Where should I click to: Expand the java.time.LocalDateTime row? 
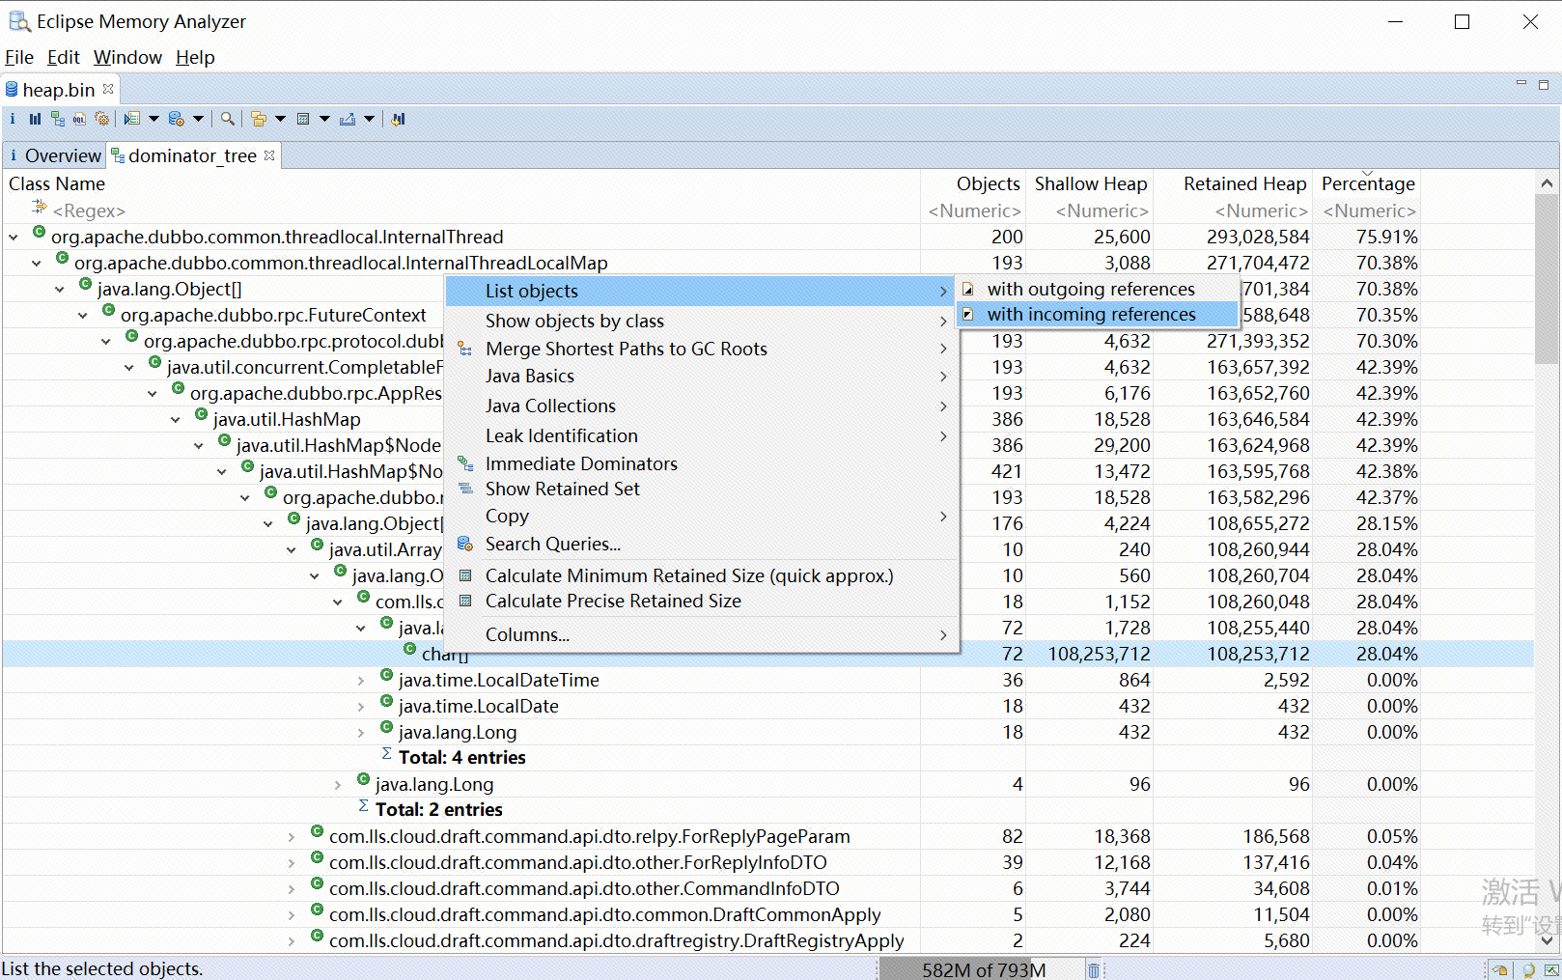click(x=361, y=680)
